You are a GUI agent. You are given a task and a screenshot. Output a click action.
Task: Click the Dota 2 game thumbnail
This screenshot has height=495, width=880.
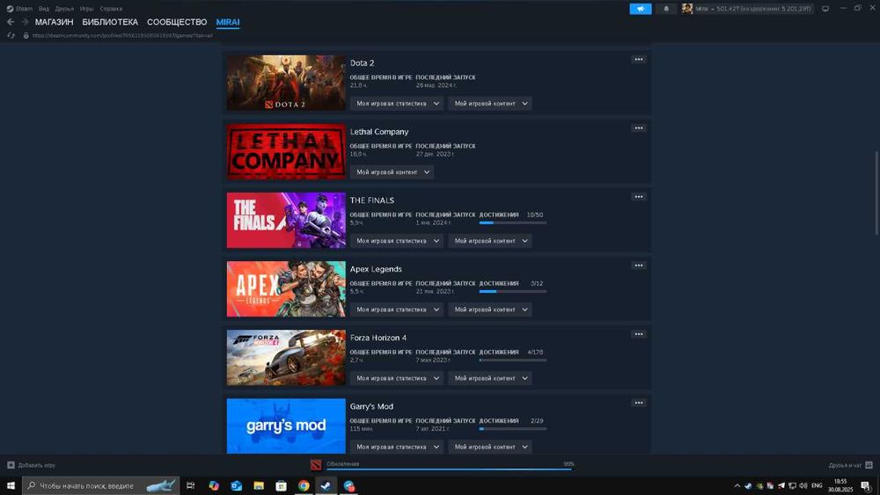click(x=286, y=83)
